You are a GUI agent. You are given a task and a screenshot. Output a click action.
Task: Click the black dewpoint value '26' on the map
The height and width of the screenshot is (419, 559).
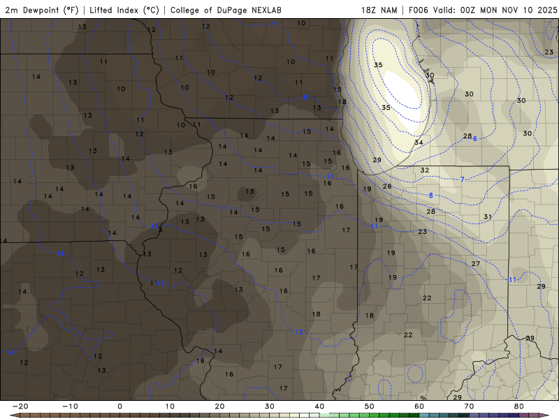[387, 186]
